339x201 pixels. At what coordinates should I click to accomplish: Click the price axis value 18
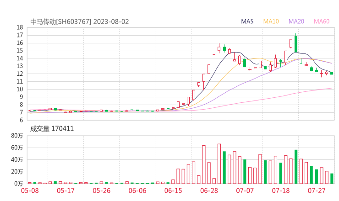point(20,27)
